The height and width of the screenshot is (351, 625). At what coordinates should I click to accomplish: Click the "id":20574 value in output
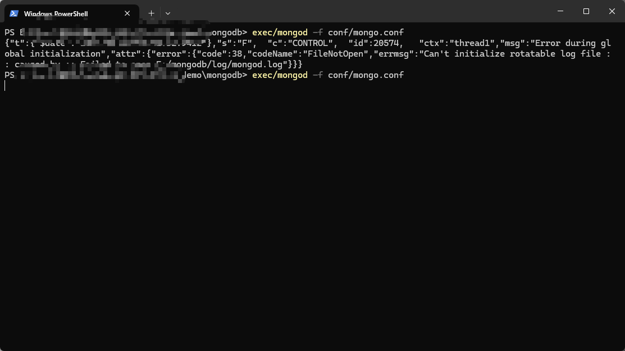coord(373,43)
